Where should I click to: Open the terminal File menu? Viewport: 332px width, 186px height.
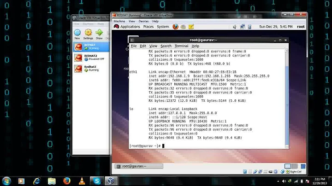(134, 46)
